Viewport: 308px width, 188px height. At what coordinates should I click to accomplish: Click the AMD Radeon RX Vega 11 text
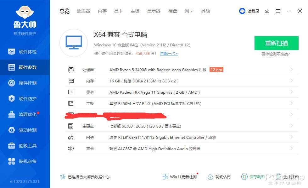[x=154, y=92]
